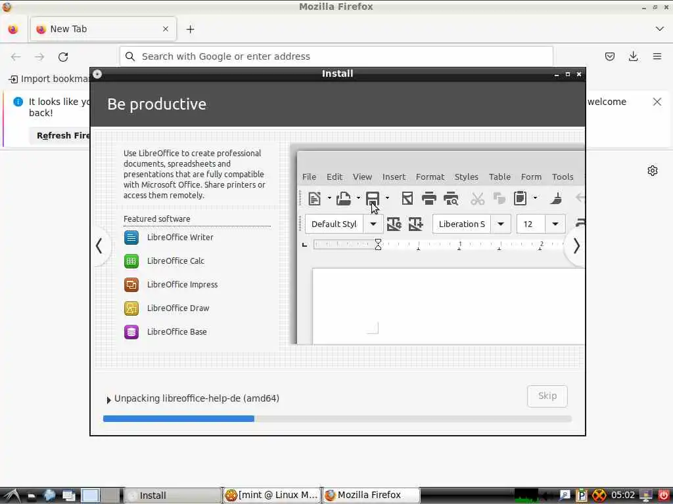This screenshot has width=673, height=504.
Task: Click LibreOffice Calc icon in featured list
Action: (x=131, y=261)
